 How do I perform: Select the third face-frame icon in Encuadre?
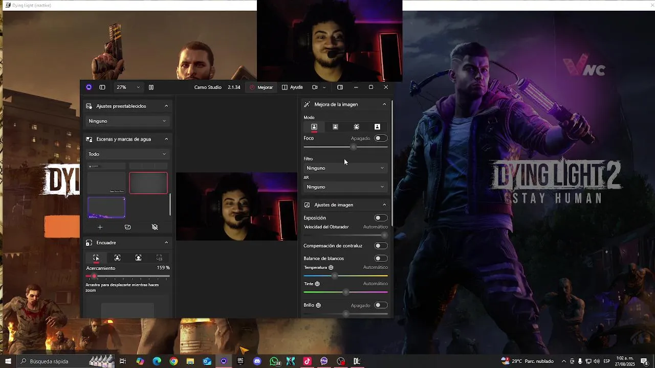click(x=138, y=258)
